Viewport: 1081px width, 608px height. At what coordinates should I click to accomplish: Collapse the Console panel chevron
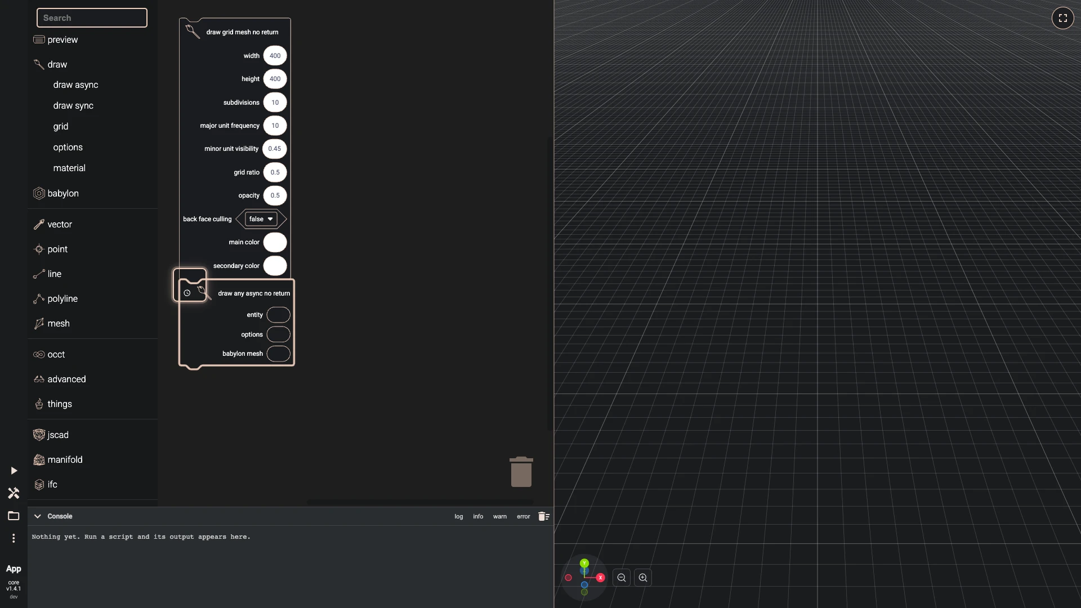[x=37, y=516]
